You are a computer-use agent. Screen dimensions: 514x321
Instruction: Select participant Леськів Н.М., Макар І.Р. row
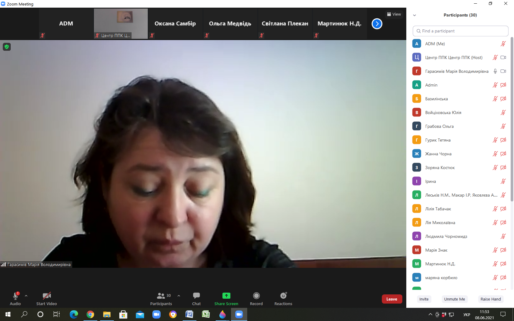pyautogui.click(x=460, y=195)
